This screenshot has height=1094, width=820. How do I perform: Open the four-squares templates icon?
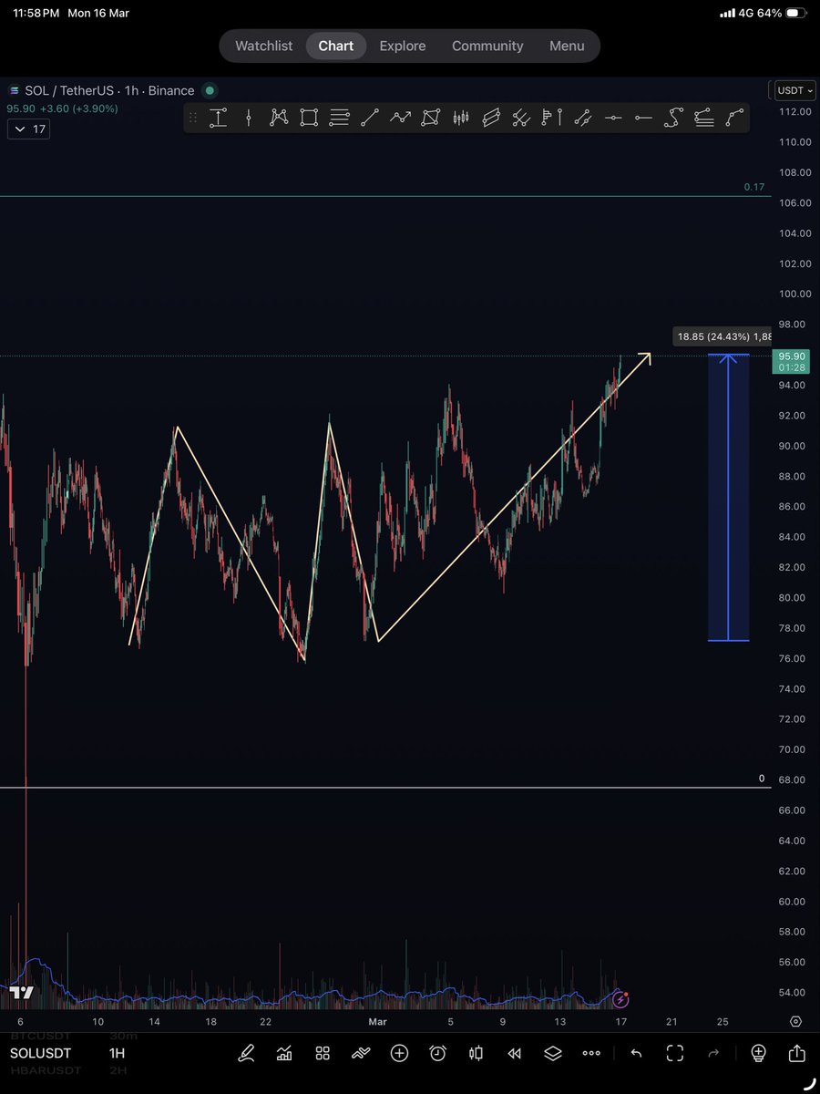[323, 1053]
